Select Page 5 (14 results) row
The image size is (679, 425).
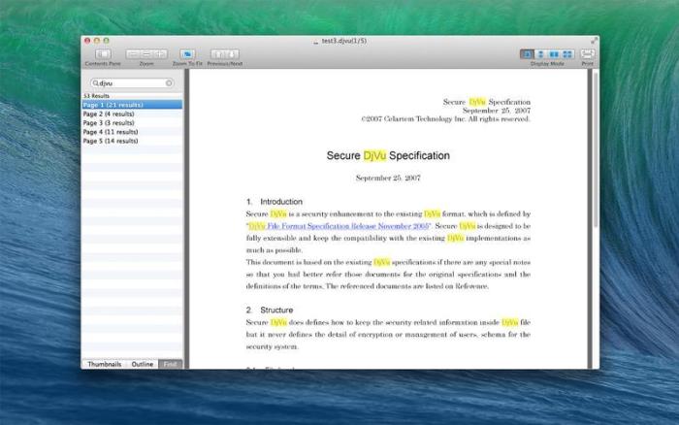click(132, 141)
